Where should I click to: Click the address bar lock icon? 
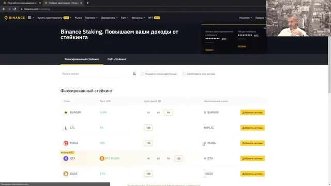point(22,9)
